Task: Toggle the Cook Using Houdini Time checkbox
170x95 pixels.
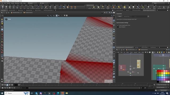Action: (x=118, y=25)
